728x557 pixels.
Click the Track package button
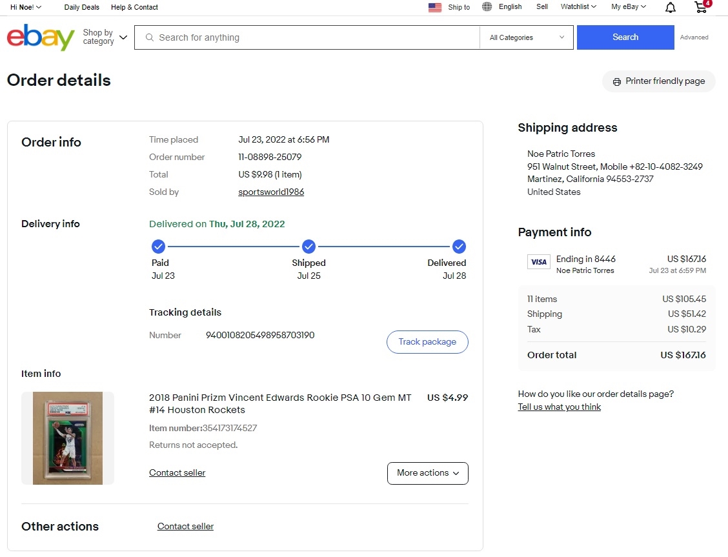[428, 342]
